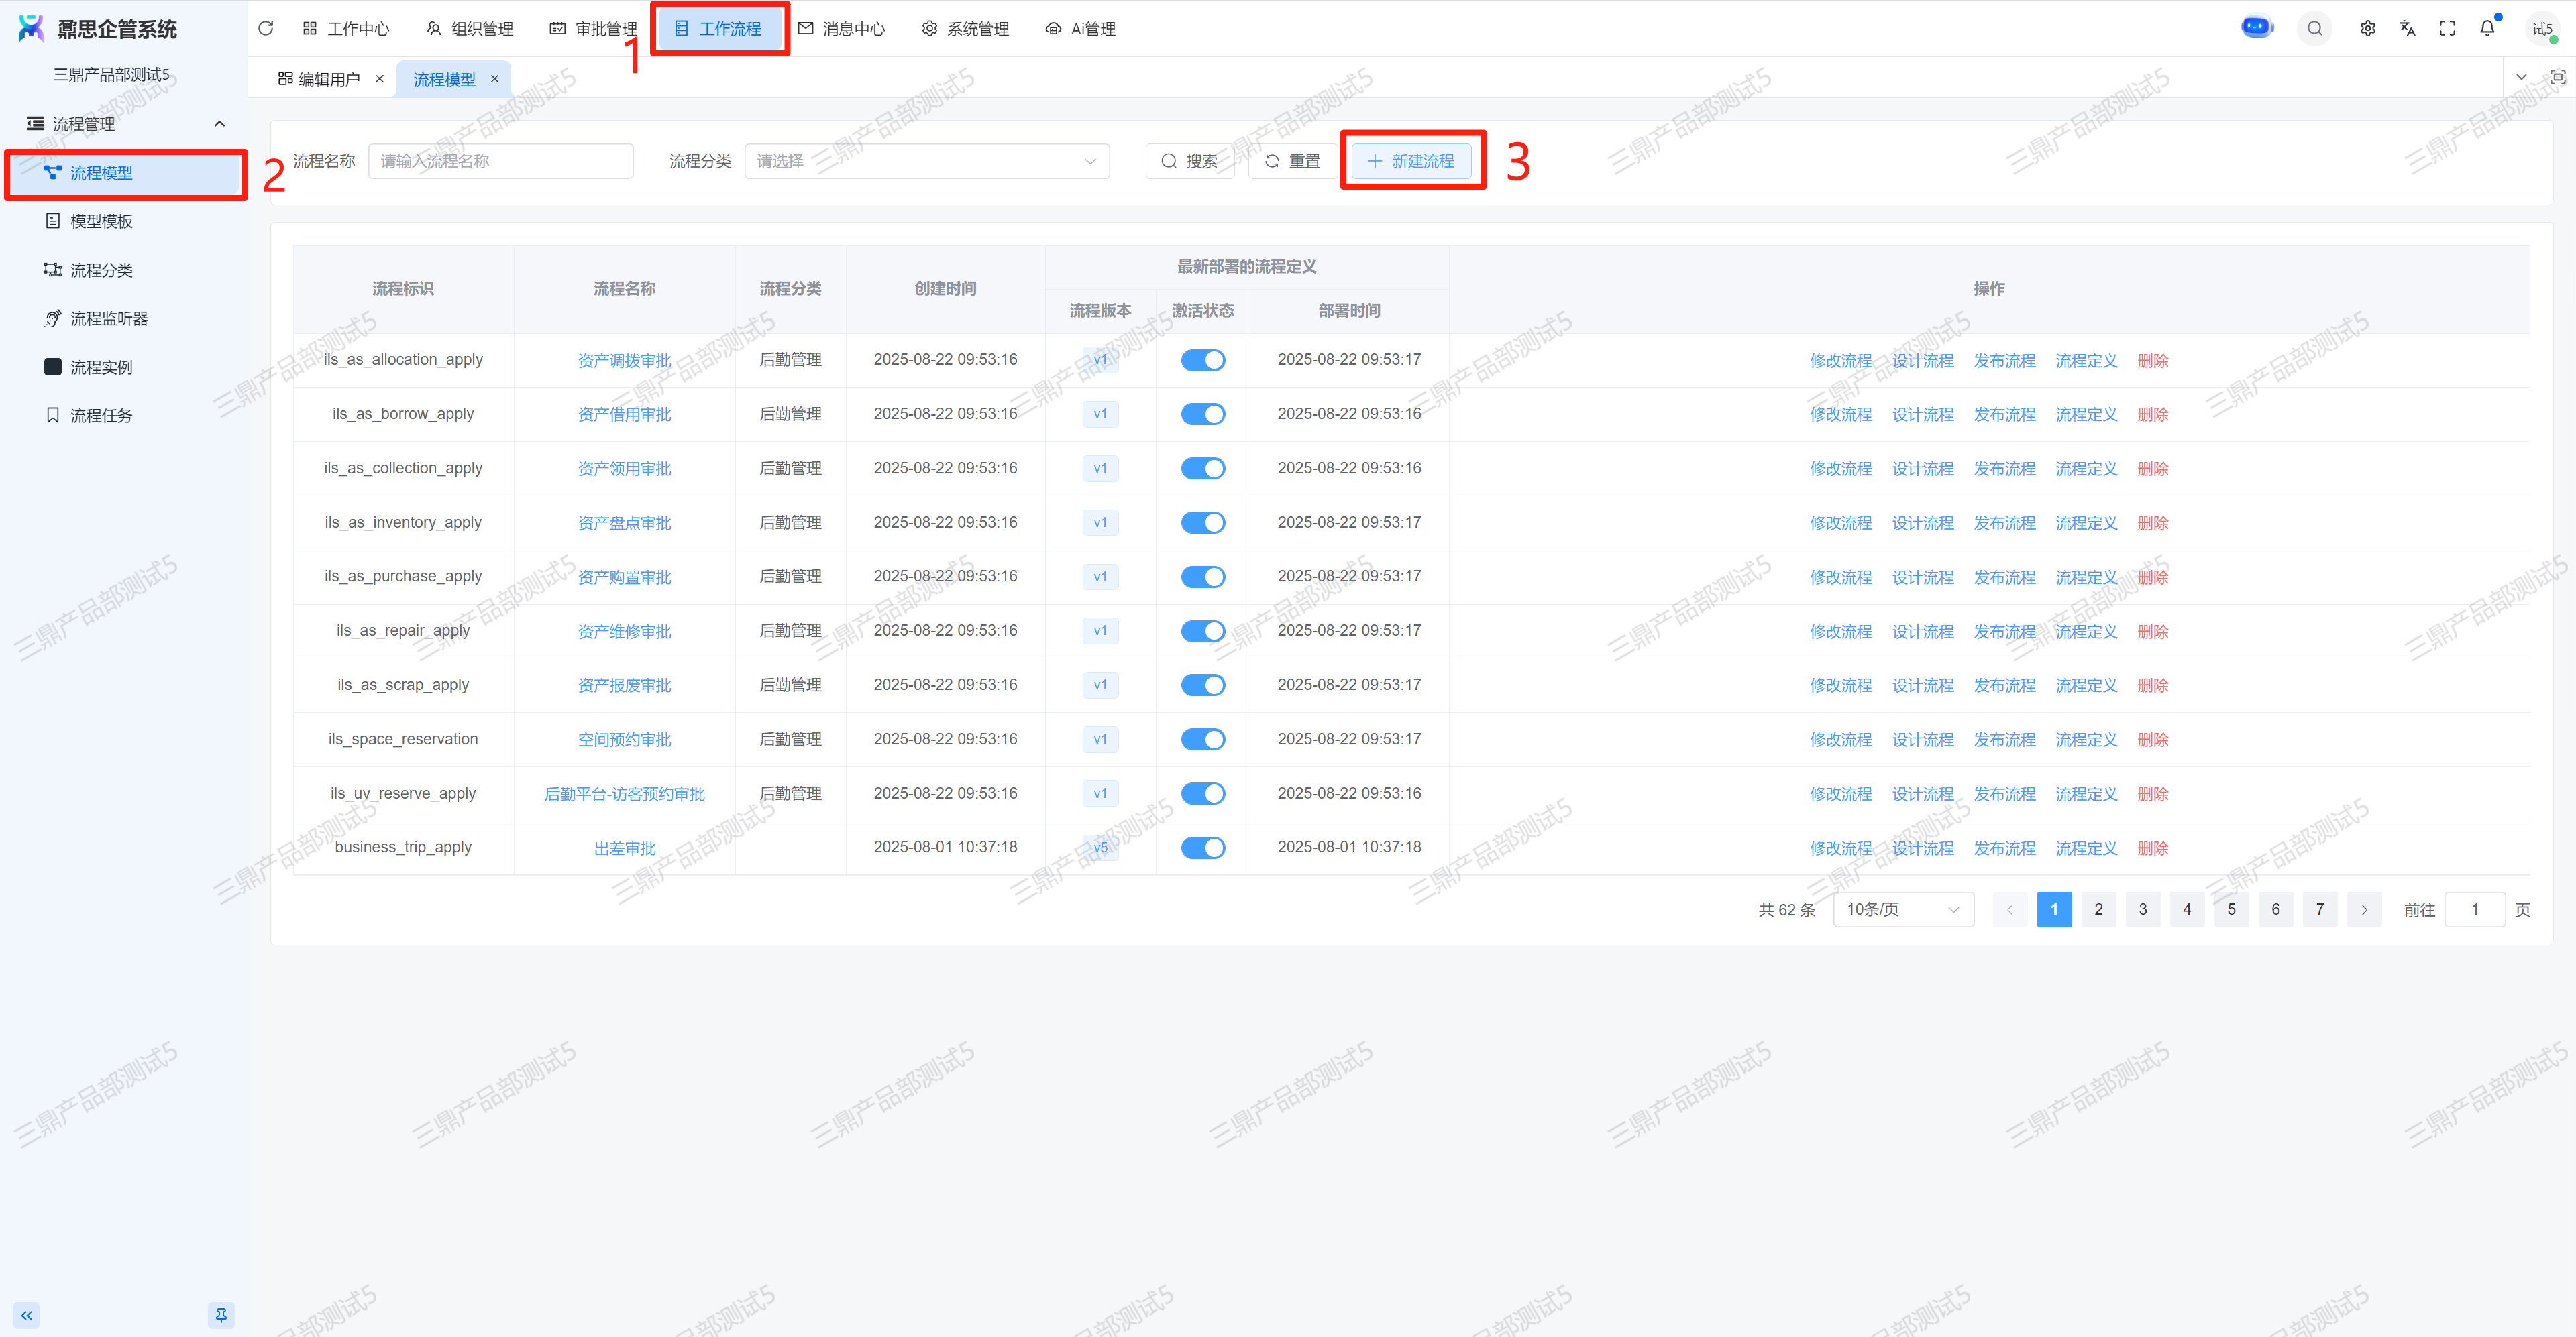This screenshot has width=2576, height=1337.
Task: Click the 新建流程 button
Action: (x=1411, y=161)
